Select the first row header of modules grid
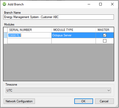The image size is (119, 108). coord(5,35)
